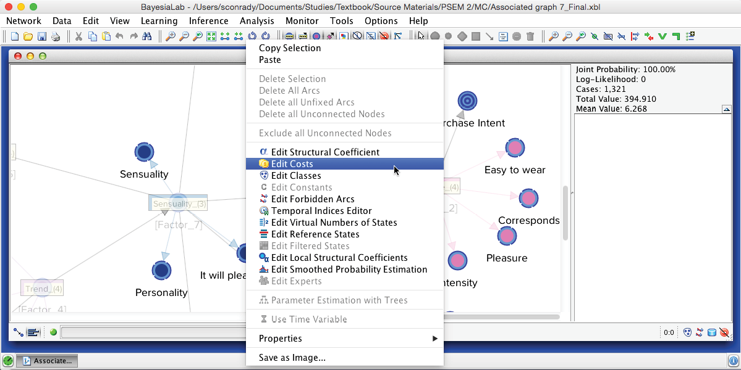Open the Analysis menu
This screenshot has height=370, width=741.
[x=256, y=21]
